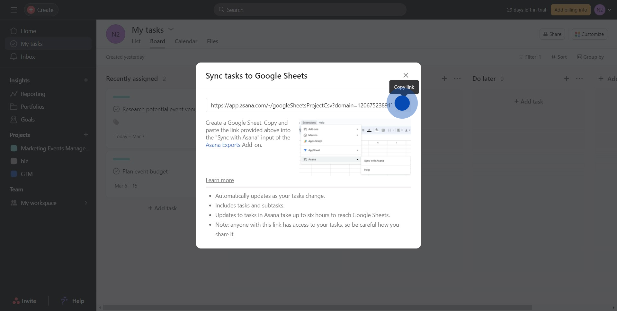Image resolution: width=617 pixels, height=311 pixels.
Task: Switch to the Calendar tab
Action: [x=186, y=41]
